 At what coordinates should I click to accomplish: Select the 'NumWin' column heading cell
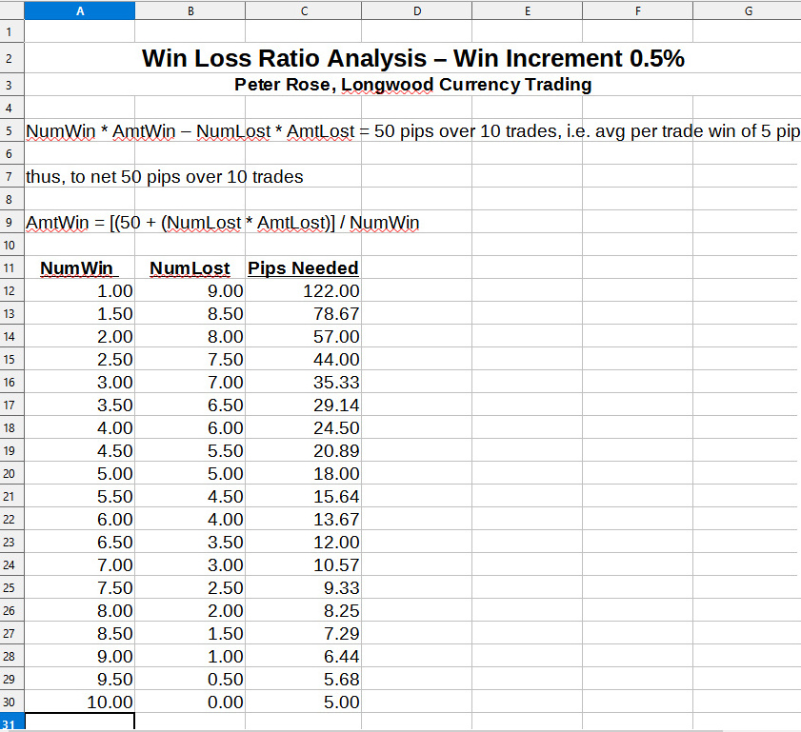[x=79, y=268]
